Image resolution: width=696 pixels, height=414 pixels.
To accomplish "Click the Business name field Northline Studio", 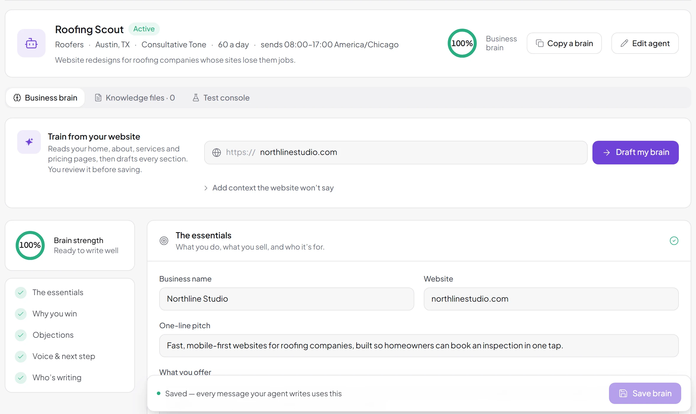I will 287,299.
